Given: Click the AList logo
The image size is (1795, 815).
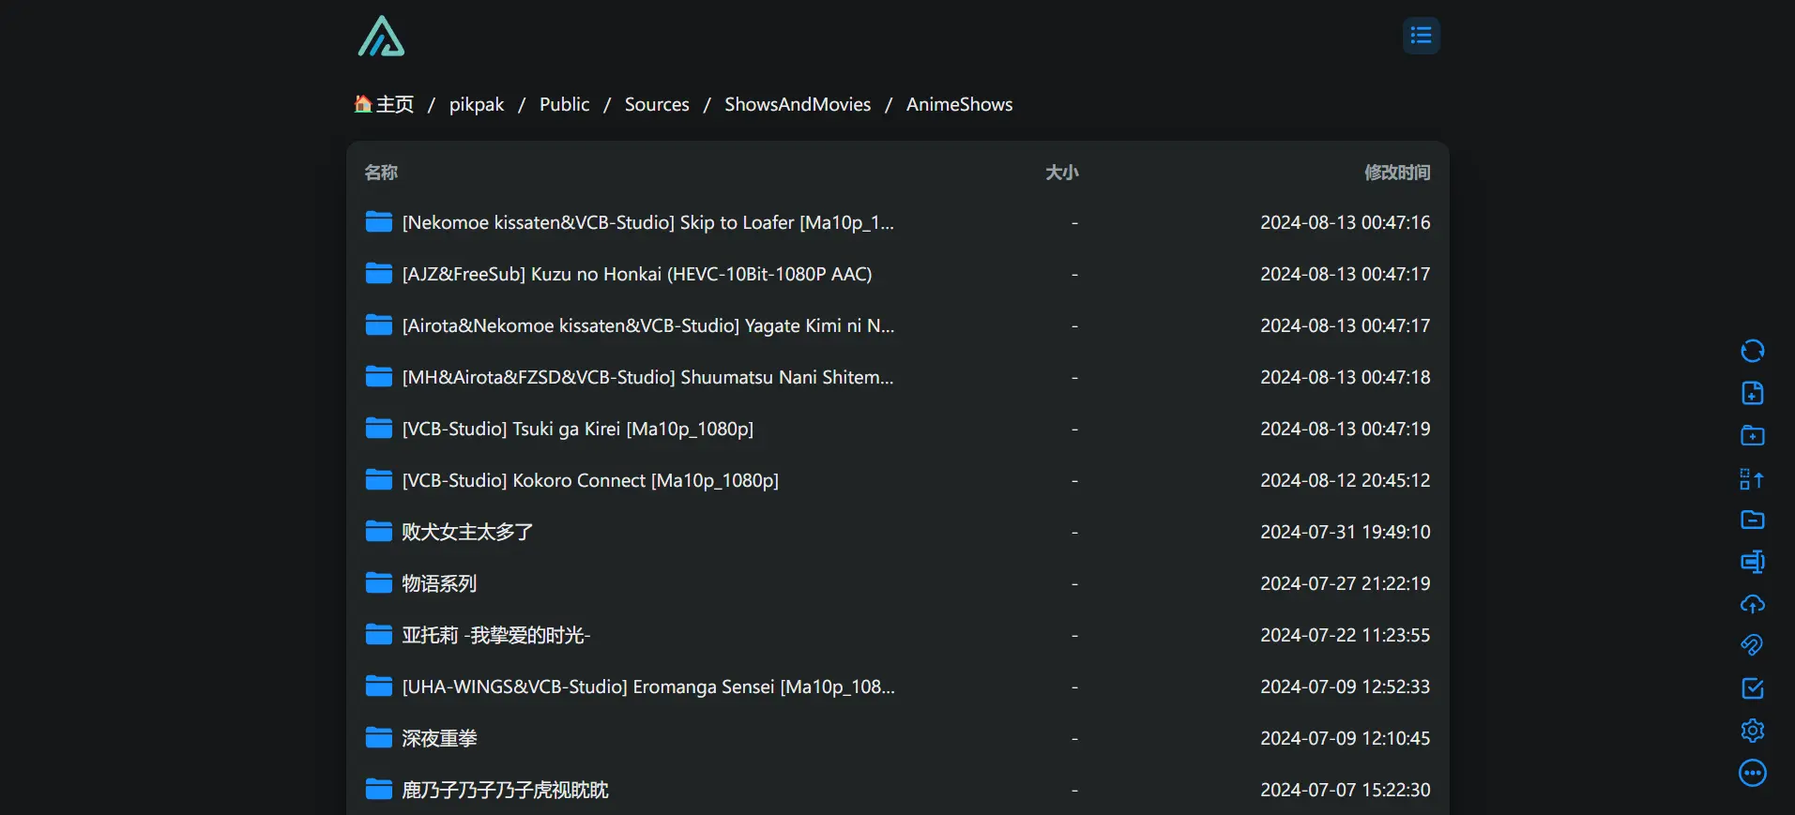Looking at the screenshot, I should click(x=381, y=37).
